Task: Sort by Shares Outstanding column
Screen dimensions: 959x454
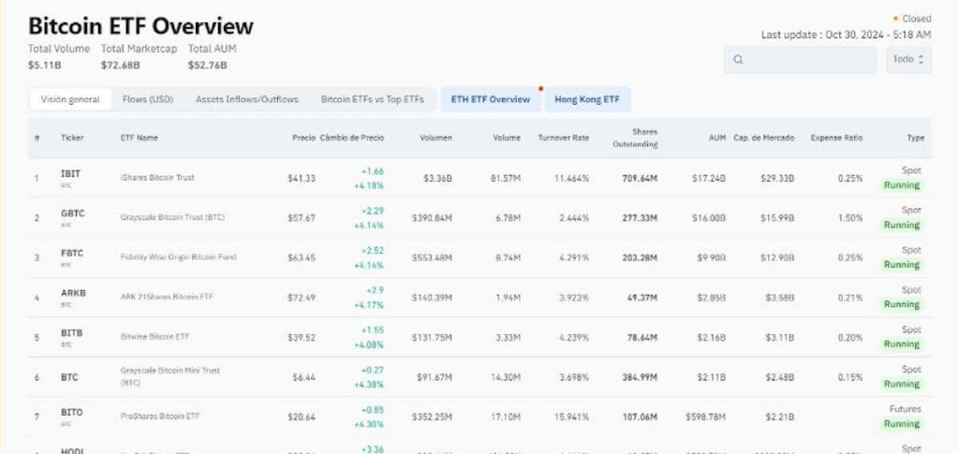Action: tap(635, 139)
